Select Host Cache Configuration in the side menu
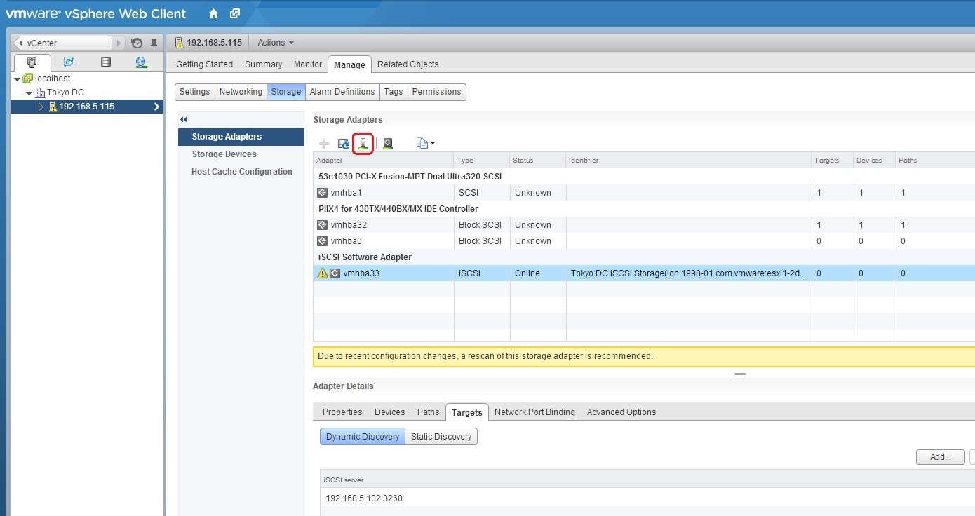The height and width of the screenshot is (516, 975). click(x=241, y=172)
